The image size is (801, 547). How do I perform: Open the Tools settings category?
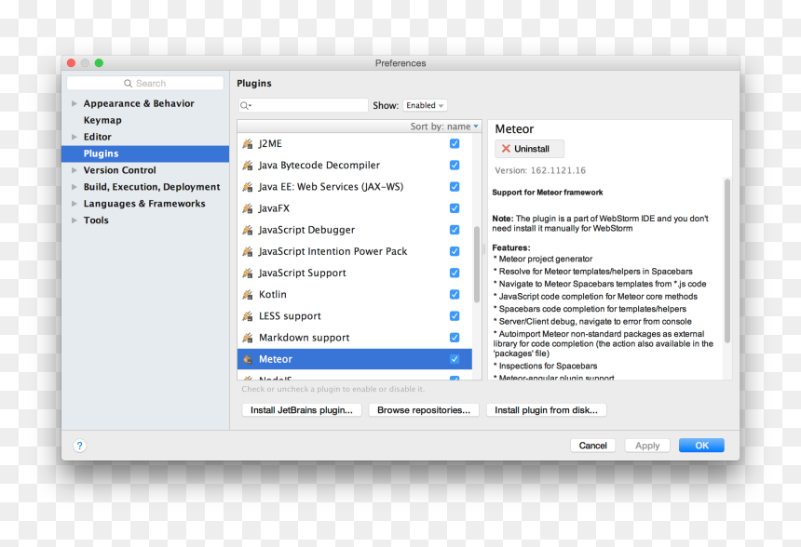96,220
